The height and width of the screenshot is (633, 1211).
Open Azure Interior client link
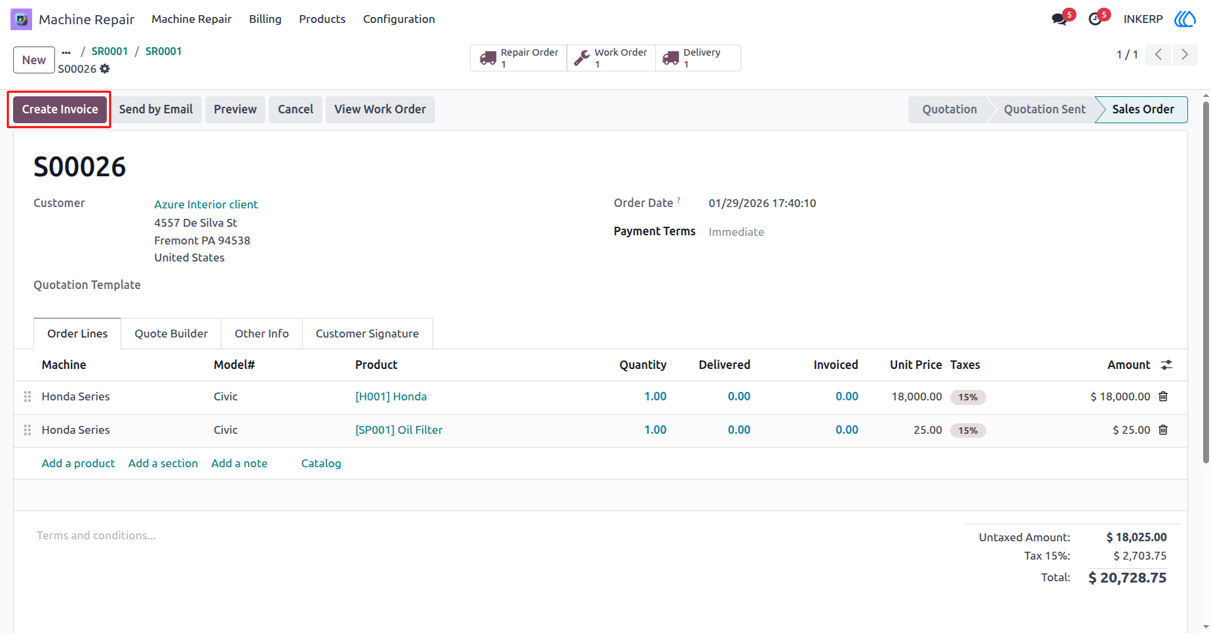click(x=206, y=204)
